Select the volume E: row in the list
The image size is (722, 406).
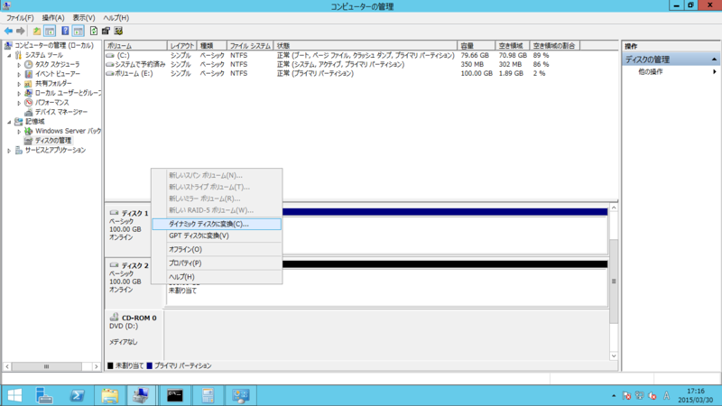tap(135, 74)
